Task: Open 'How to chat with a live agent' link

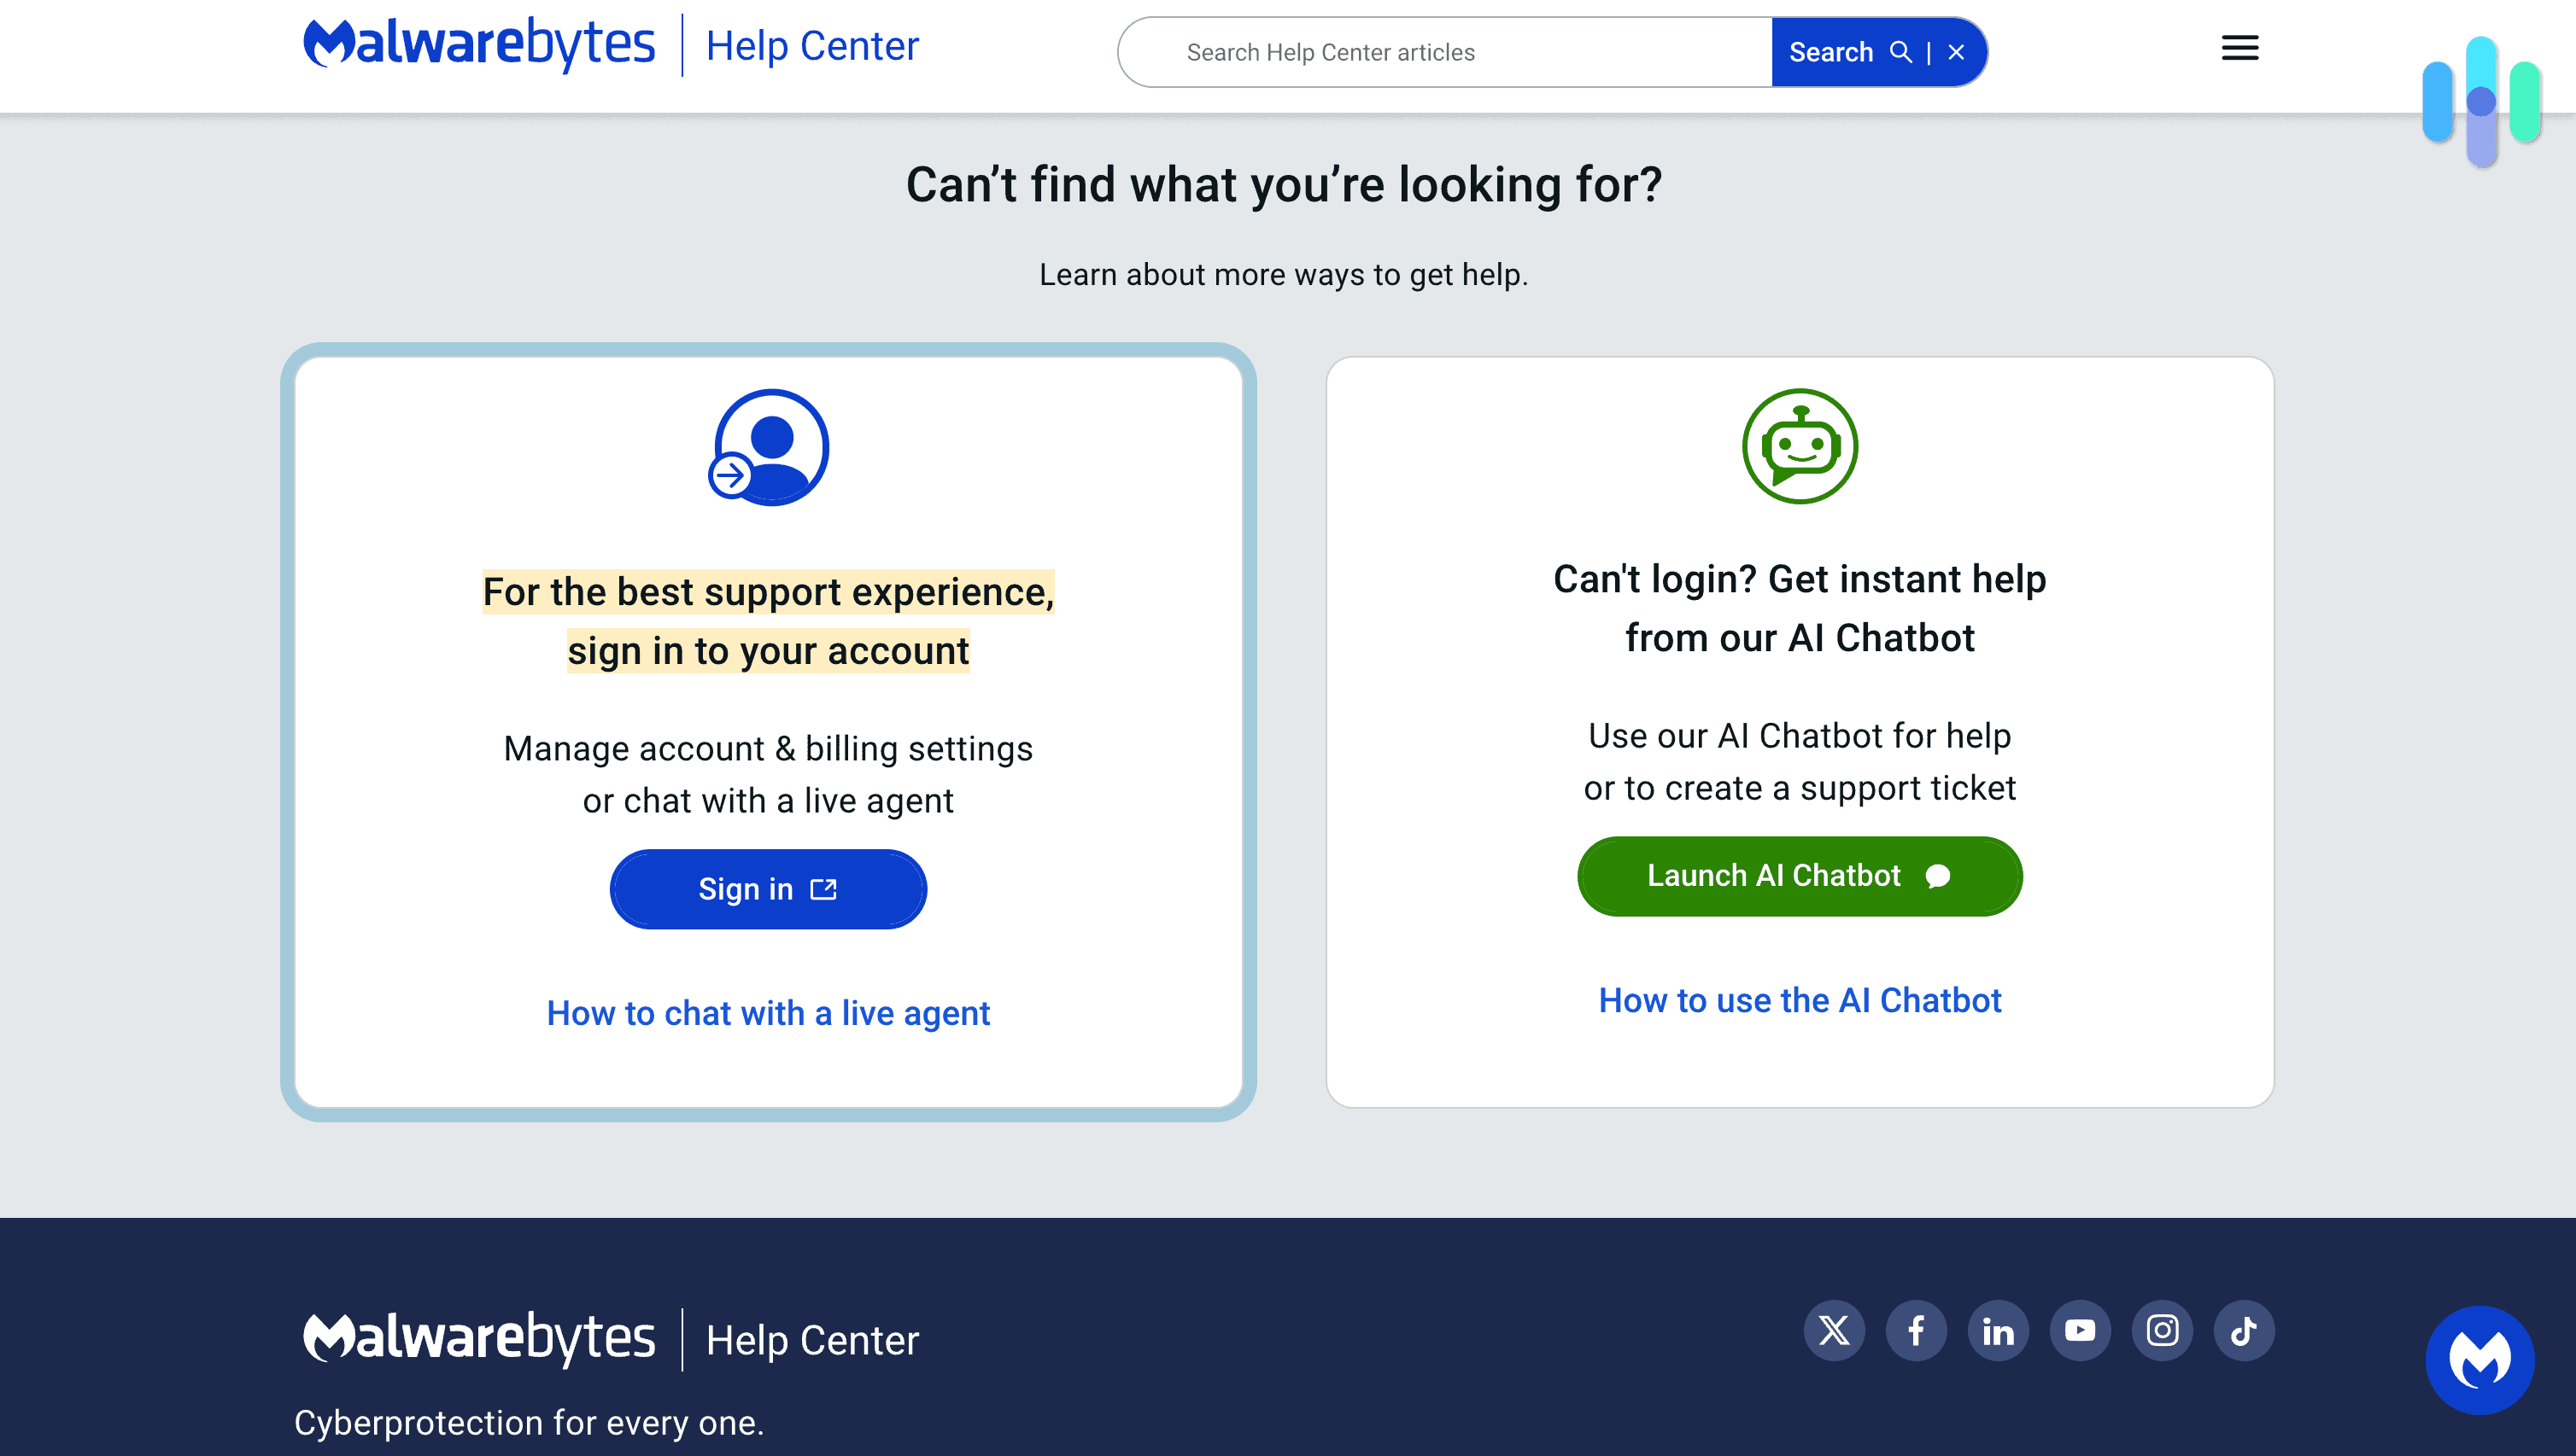Action: [x=768, y=1013]
